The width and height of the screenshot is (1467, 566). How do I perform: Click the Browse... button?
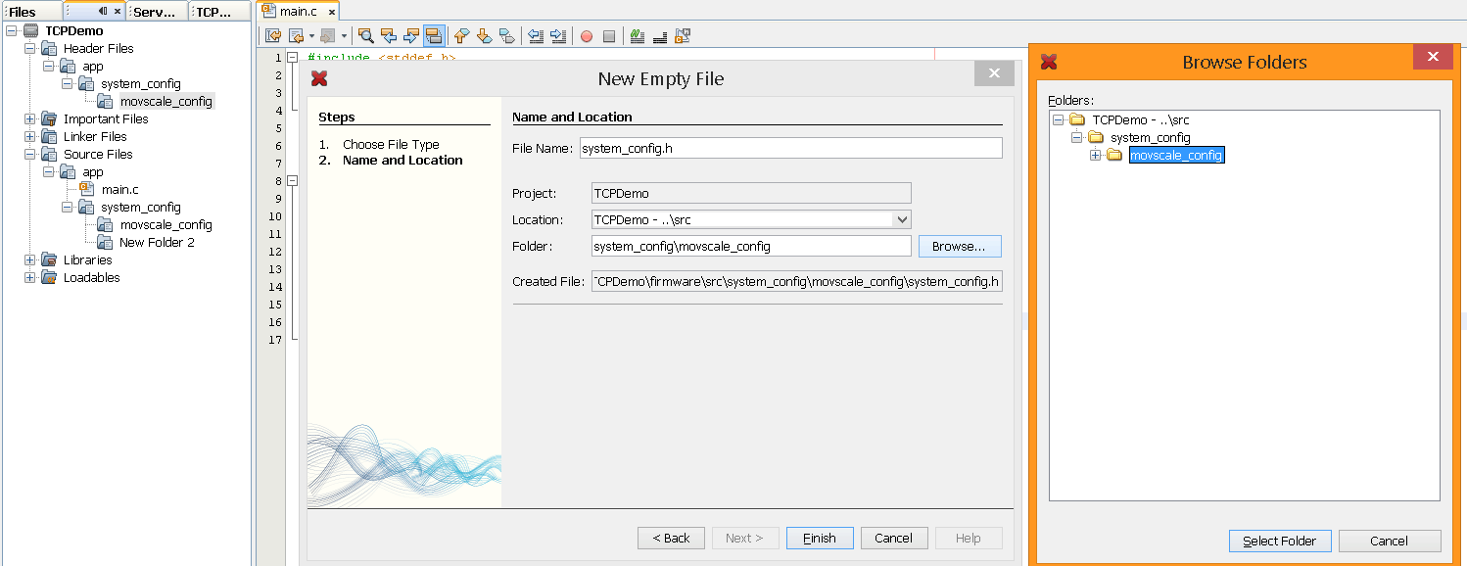pyautogui.click(x=959, y=247)
